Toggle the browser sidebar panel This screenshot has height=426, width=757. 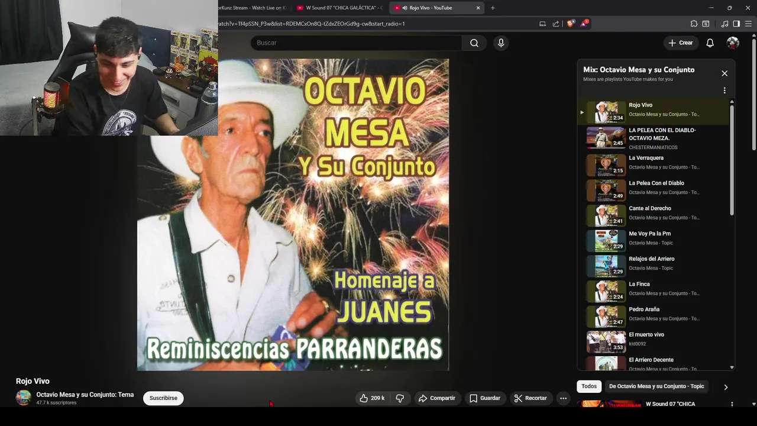(x=736, y=24)
